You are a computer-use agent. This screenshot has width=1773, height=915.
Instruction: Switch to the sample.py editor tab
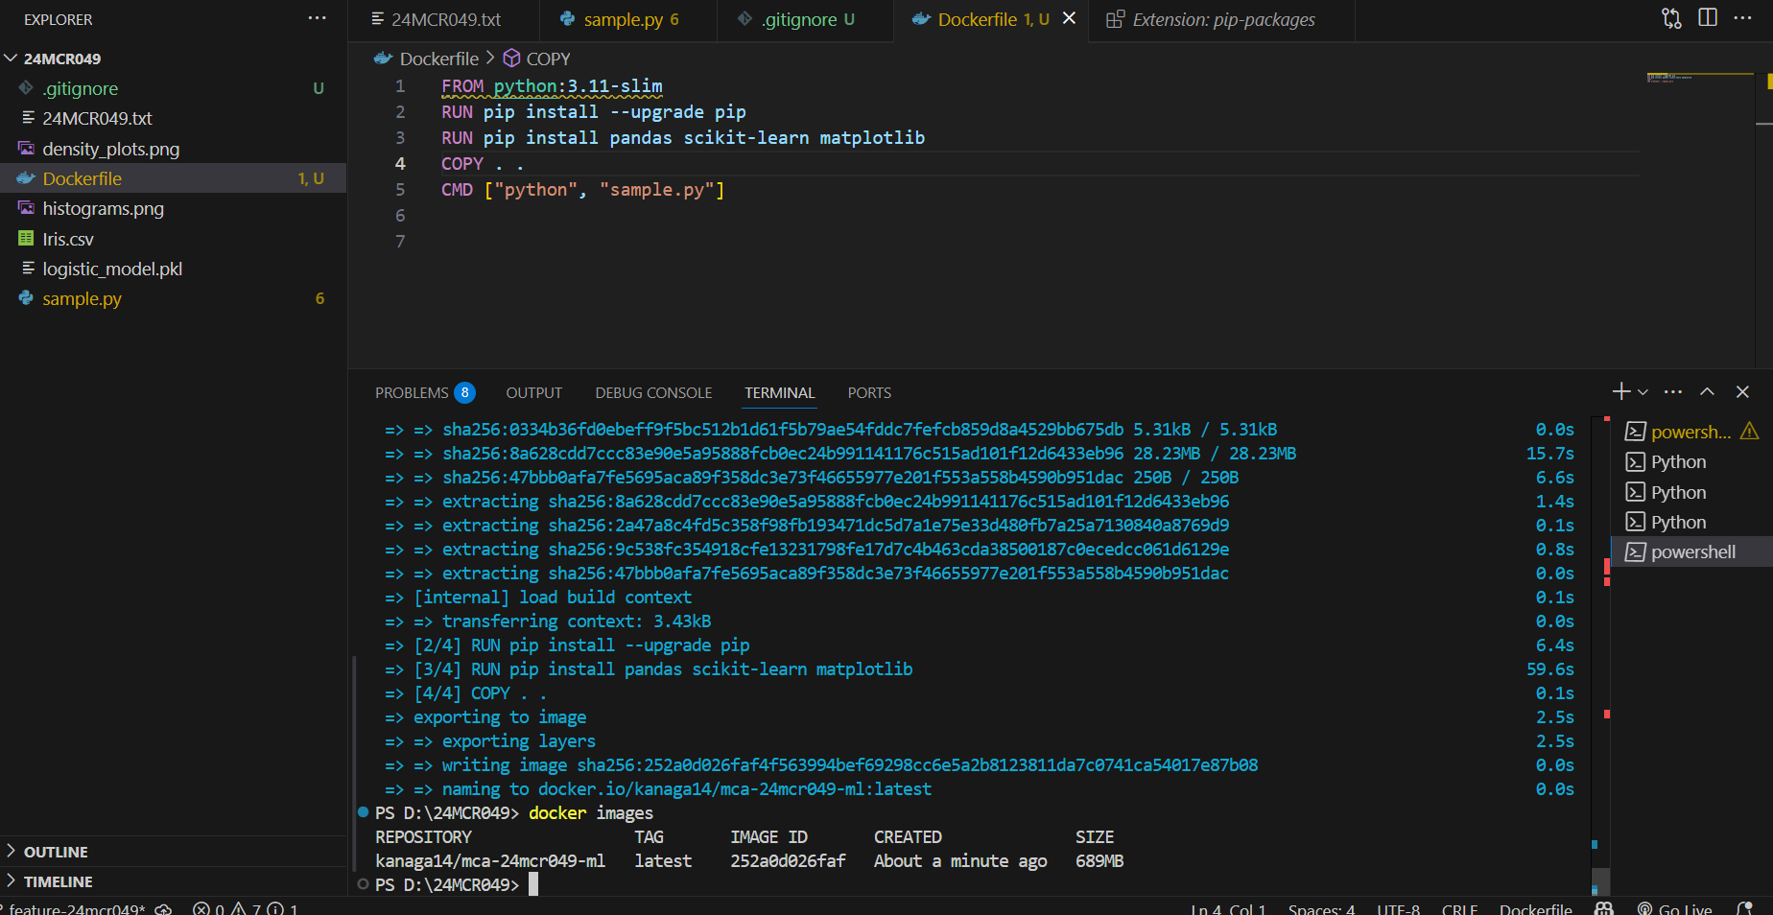(x=628, y=19)
